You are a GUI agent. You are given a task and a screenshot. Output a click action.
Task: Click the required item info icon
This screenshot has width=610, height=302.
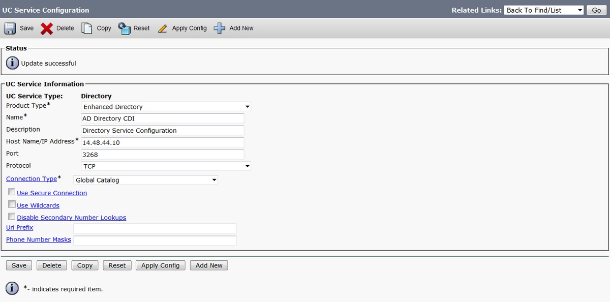pyautogui.click(x=12, y=288)
